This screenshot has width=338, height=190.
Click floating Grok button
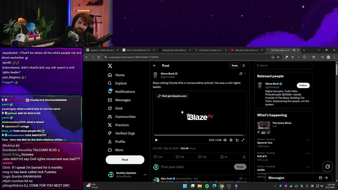328,167
